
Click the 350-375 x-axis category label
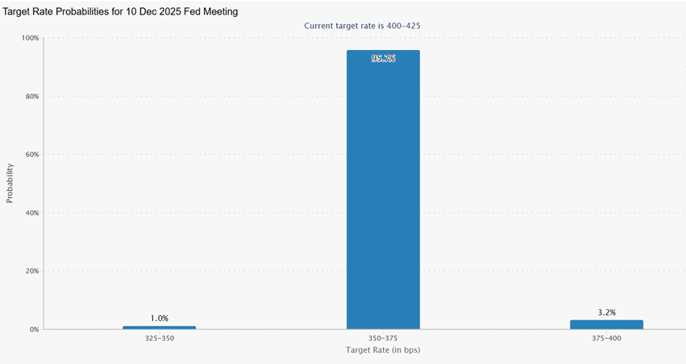point(383,338)
